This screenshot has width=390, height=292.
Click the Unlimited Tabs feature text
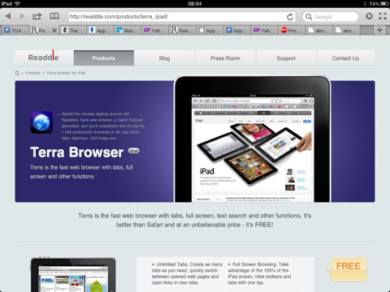click(187, 273)
